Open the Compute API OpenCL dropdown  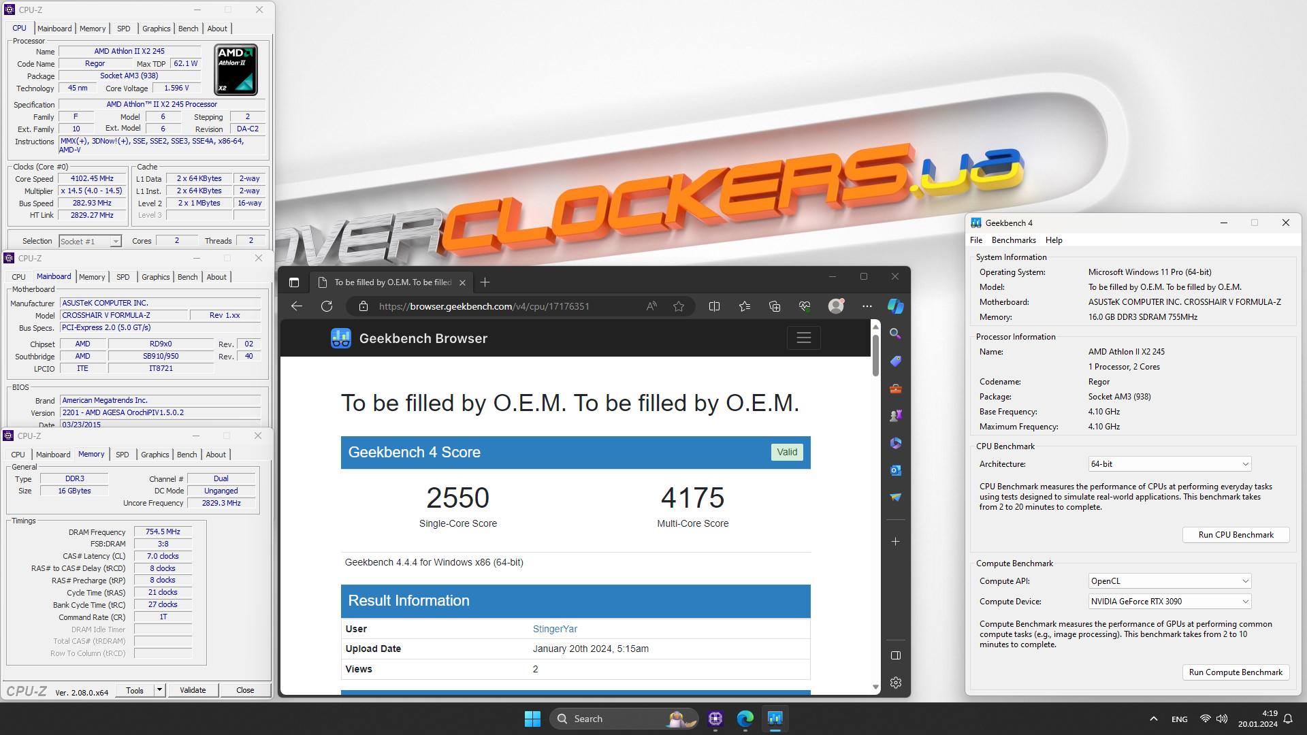tap(1169, 581)
